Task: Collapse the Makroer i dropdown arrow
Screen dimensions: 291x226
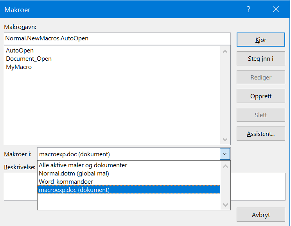Action: coord(225,154)
